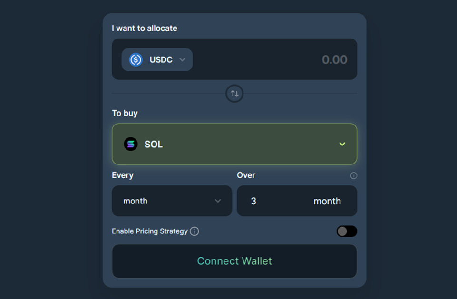Click the USDC coin logo icon
Screen dimensions: 457x299
(x=136, y=60)
